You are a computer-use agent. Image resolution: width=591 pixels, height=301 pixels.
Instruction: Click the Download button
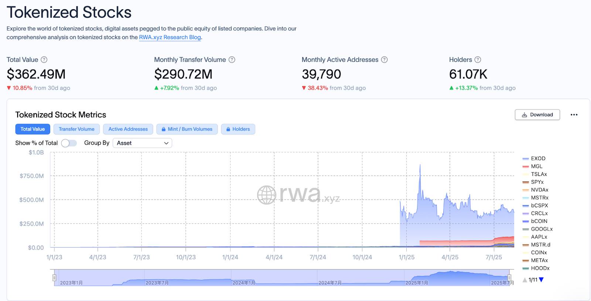click(x=537, y=115)
